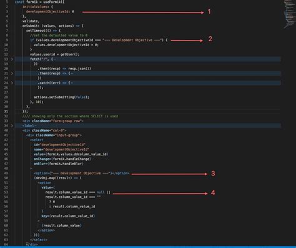Click the name="developmentObjectiveId" attribute line
Screen dimensions: 296x248
pos(61,149)
